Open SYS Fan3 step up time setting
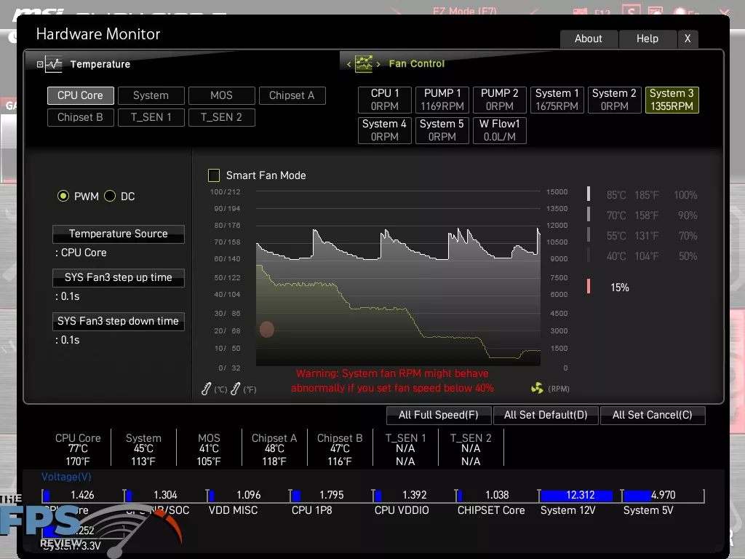 coord(119,277)
